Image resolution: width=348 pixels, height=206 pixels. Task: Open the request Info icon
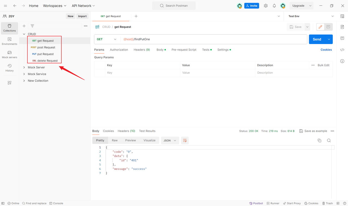pyautogui.click(x=342, y=61)
